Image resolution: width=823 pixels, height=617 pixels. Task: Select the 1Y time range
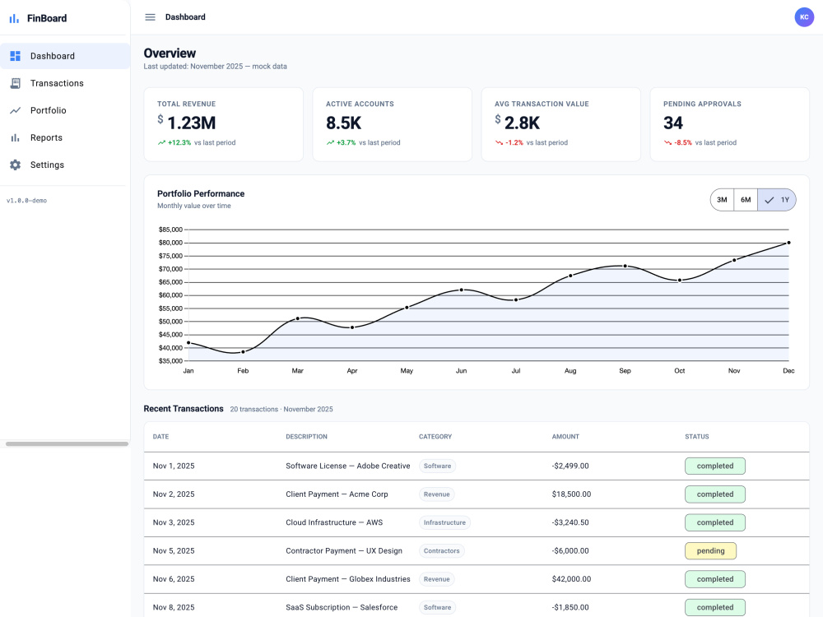click(777, 200)
